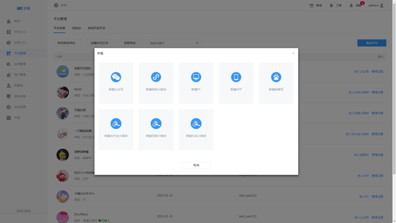Switch to the 平台列表 tab

click(x=59, y=28)
